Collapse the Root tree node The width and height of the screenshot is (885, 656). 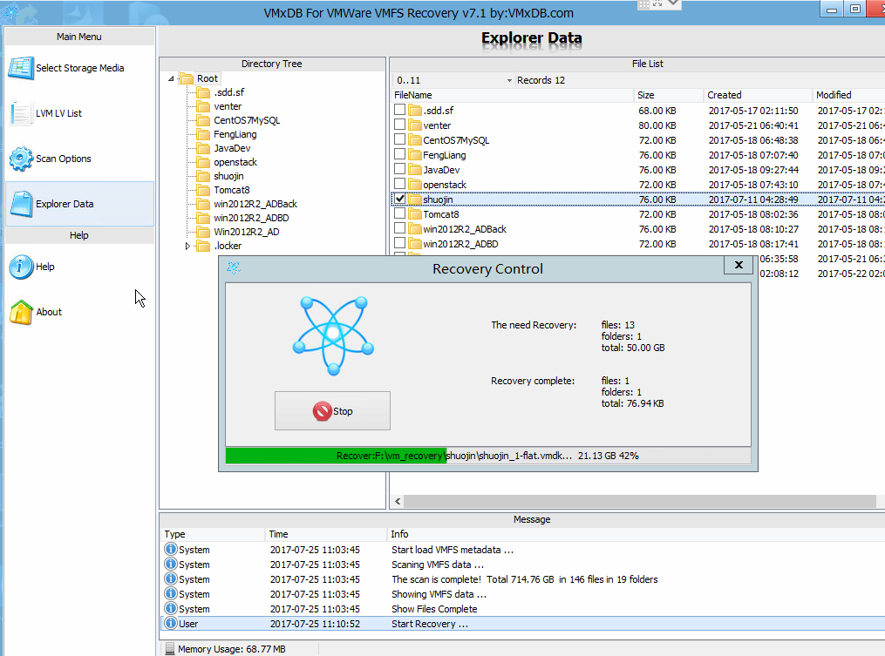pos(171,79)
